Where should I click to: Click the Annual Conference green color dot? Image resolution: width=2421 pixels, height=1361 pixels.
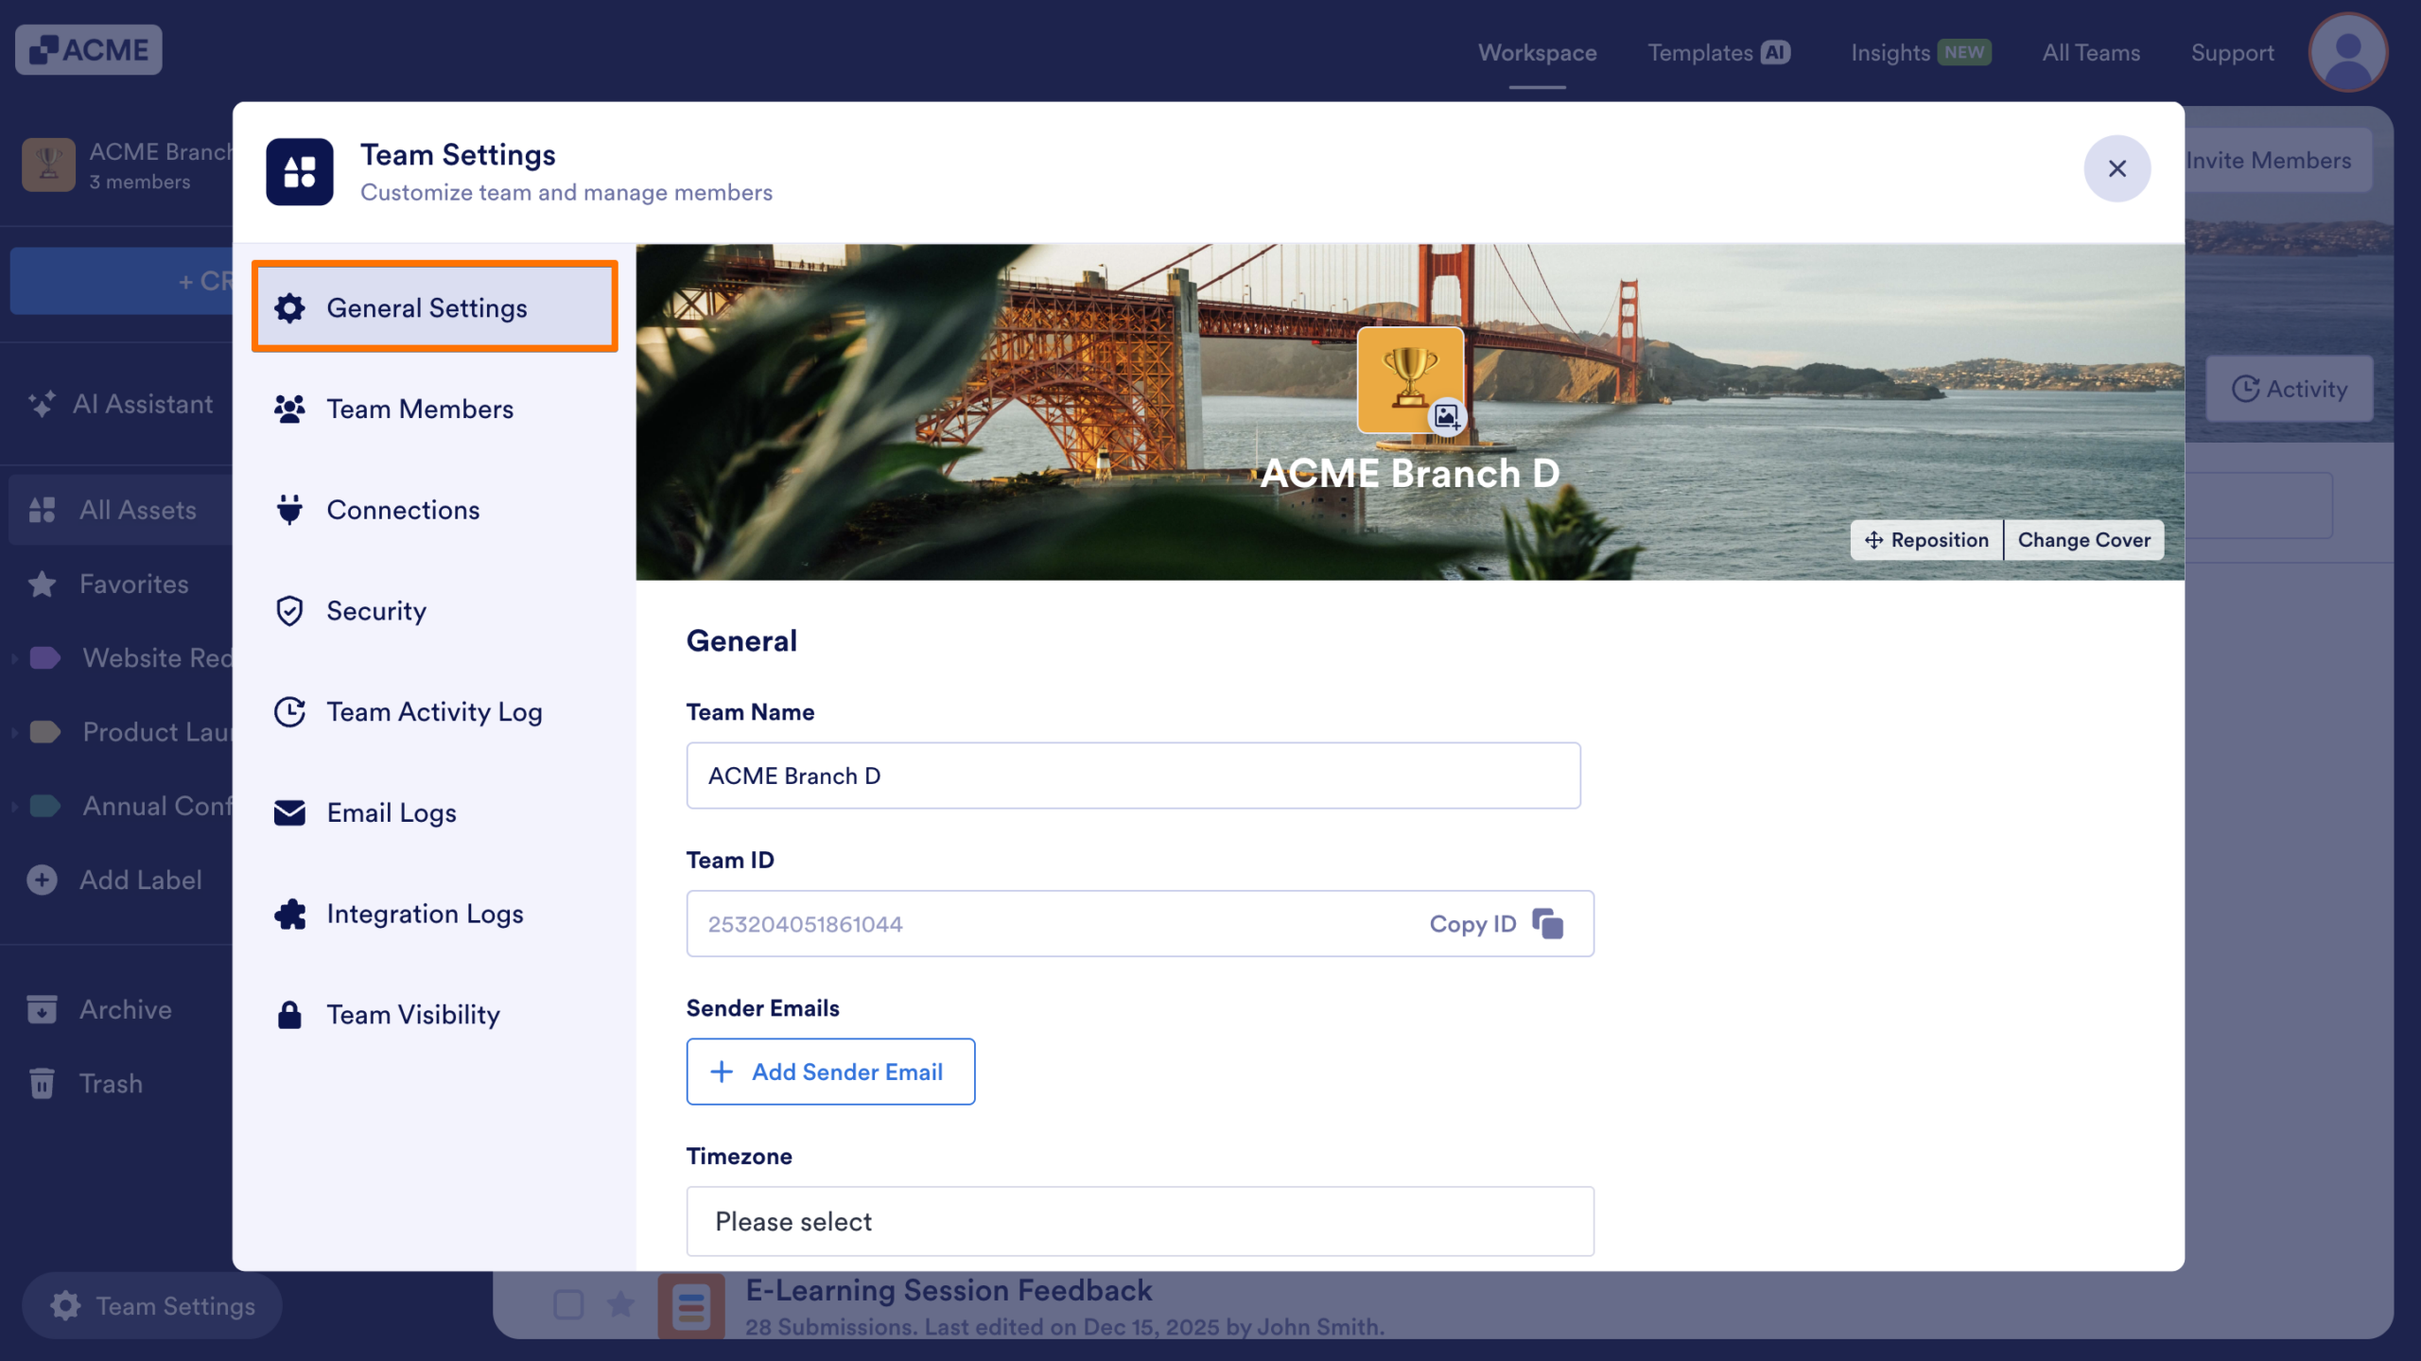(x=44, y=806)
